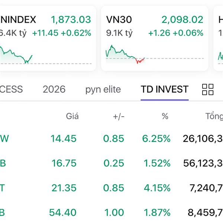Image resolution: width=223 pixels, height=223 pixels.
Task: Click the VNINDEX value 1,873.03
Action: tap(71, 19)
